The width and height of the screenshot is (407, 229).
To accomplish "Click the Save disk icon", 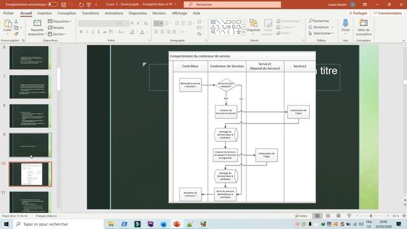I will pyautogui.click(x=64, y=4).
